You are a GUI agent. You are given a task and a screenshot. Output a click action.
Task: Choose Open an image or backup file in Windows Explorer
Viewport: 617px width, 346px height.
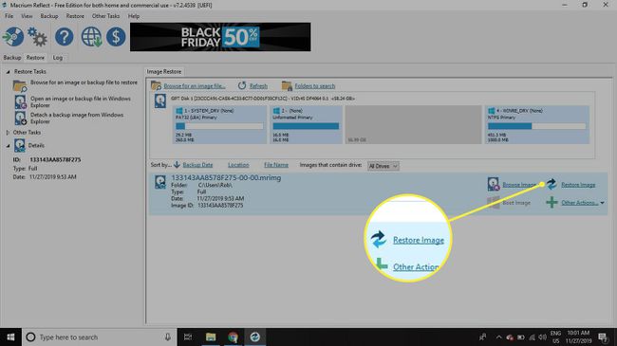click(81, 101)
